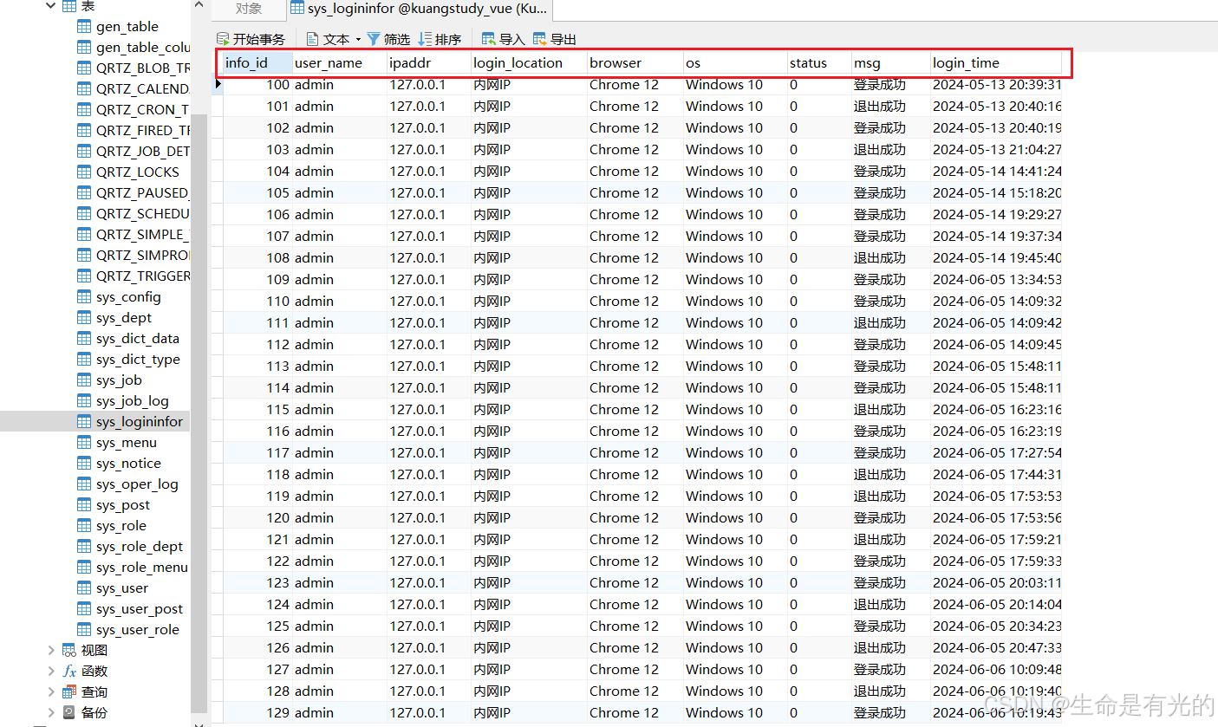The image size is (1218, 727).
Task: Click the table icon beside sys_notice
Action: [x=84, y=464]
